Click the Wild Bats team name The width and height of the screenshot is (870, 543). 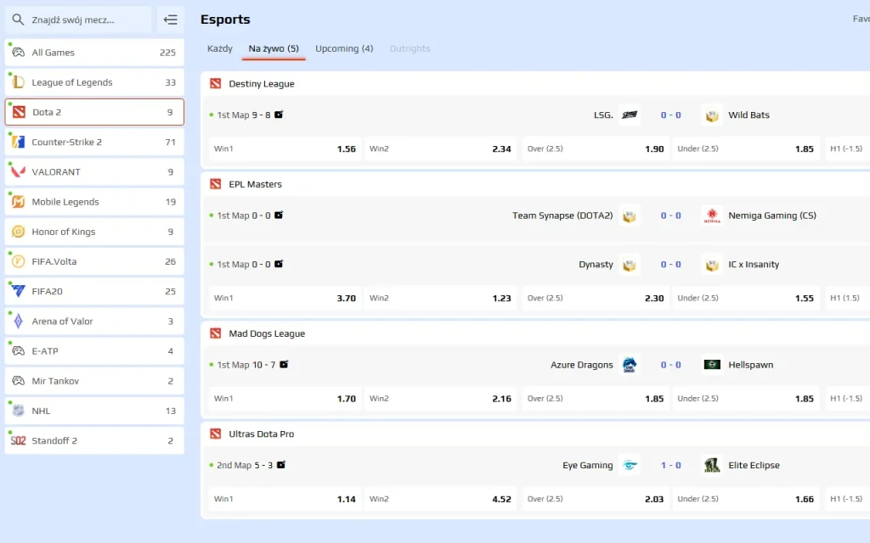coord(749,115)
